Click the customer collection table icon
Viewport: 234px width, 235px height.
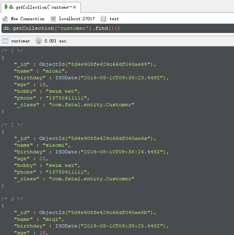coord(5,41)
